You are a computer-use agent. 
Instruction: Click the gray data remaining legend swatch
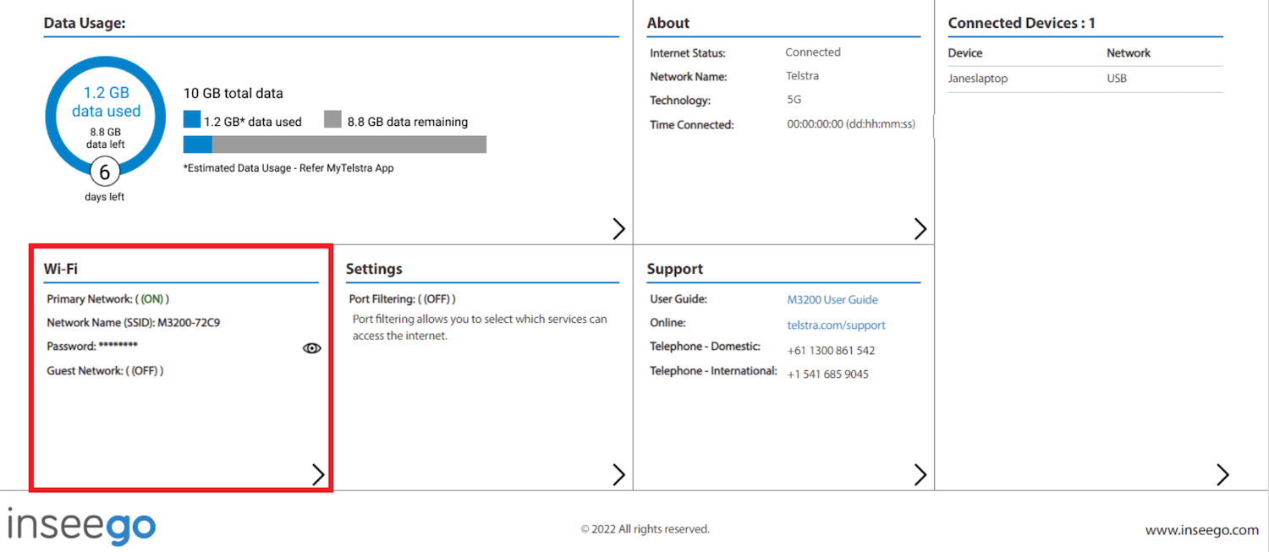332,121
